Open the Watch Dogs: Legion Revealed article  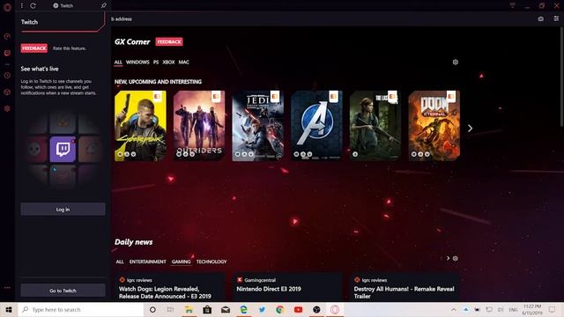170,287
